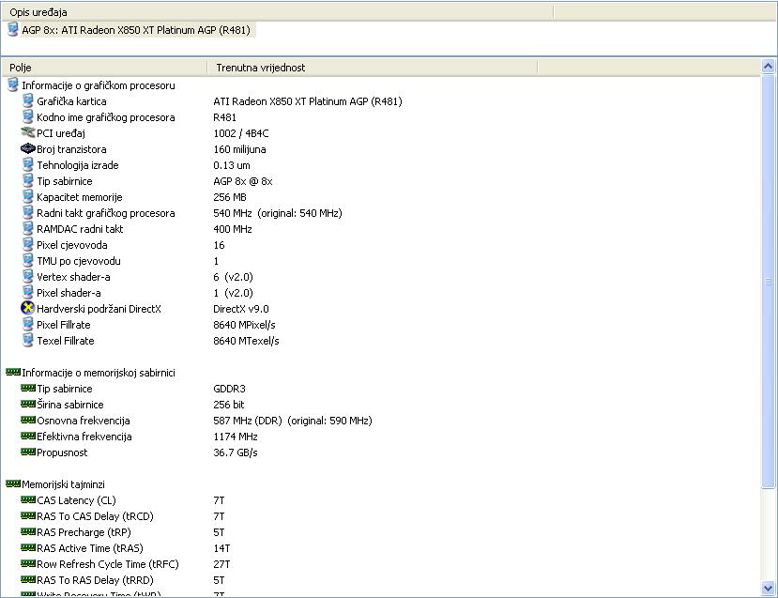The height and width of the screenshot is (598, 778).
Task: Select the Informacije o memorijskoj sabirnici section
Action: tap(98, 373)
